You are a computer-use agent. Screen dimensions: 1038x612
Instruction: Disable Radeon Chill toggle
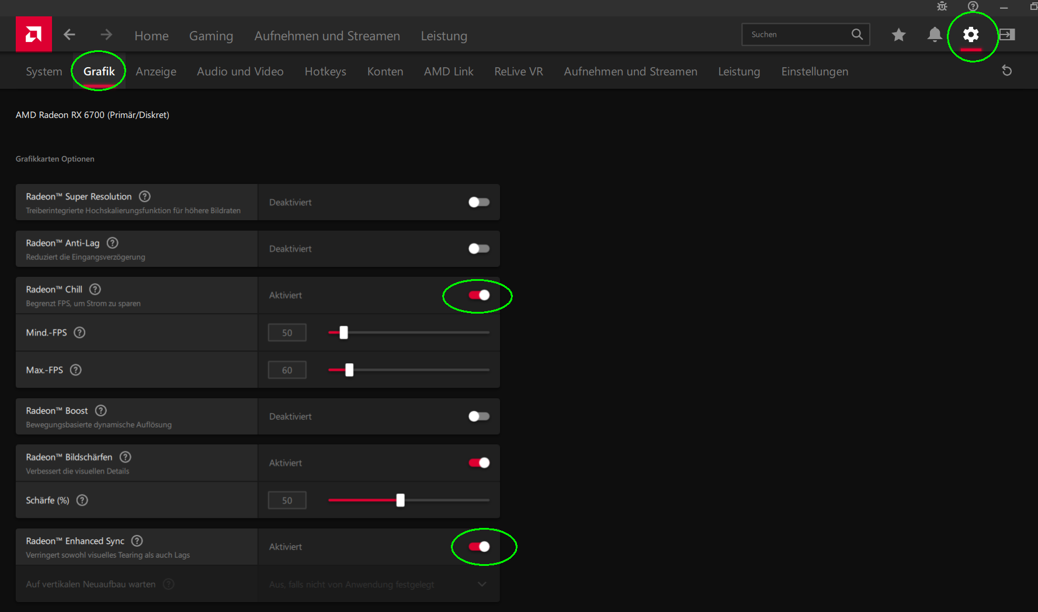pos(479,295)
